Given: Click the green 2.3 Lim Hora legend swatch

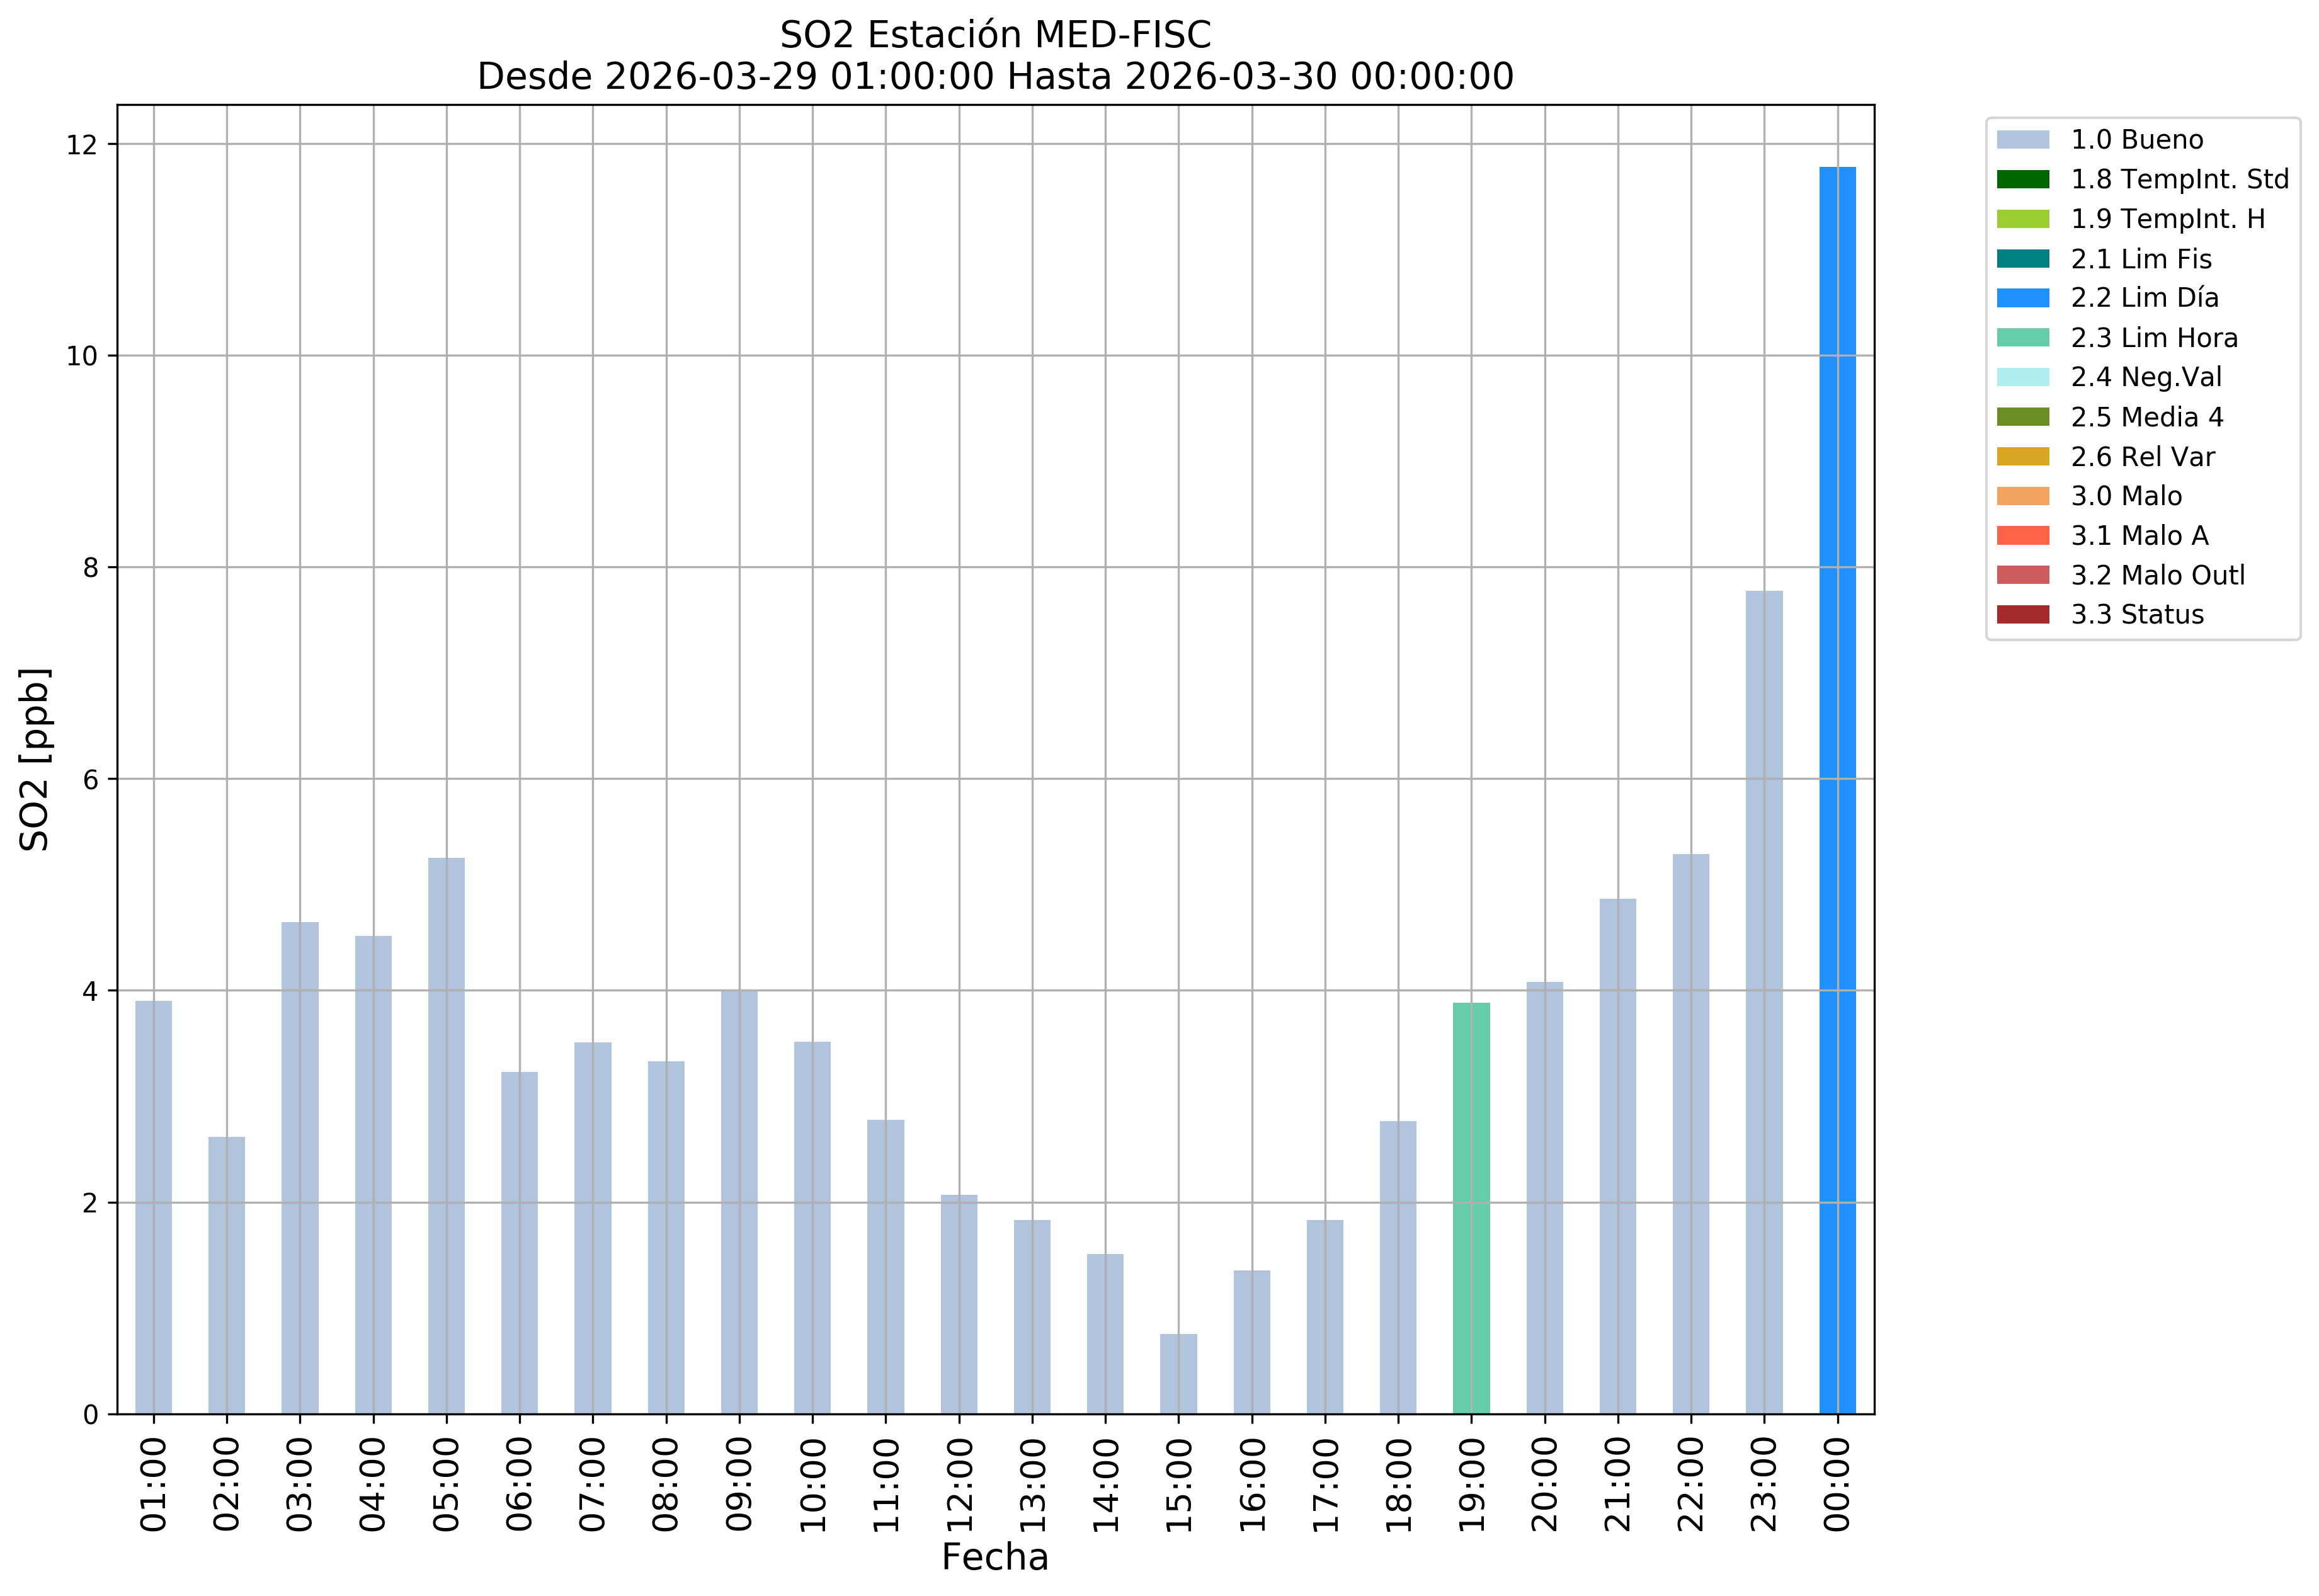Looking at the screenshot, I should [2022, 338].
